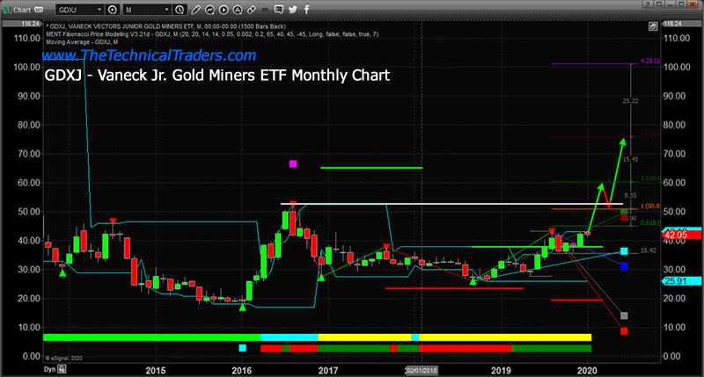This screenshot has height=377, width=704.
Task: Click the gray square projection marker
Action: pos(624,316)
